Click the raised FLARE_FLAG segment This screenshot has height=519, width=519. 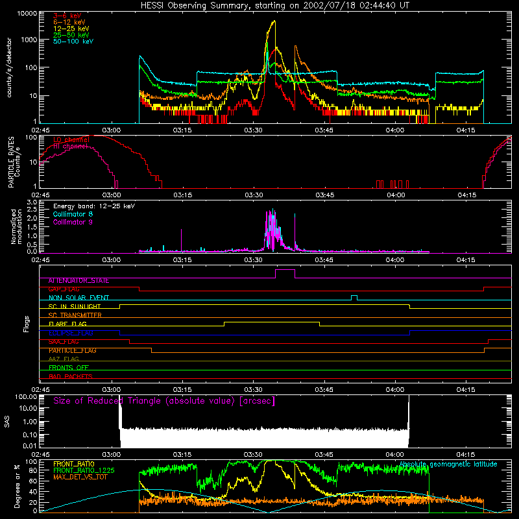(272, 322)
